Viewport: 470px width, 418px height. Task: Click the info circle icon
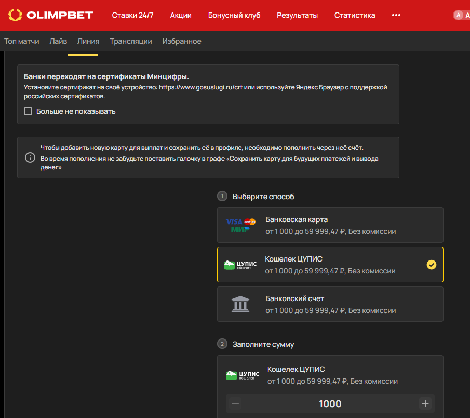tap(30, 158)
